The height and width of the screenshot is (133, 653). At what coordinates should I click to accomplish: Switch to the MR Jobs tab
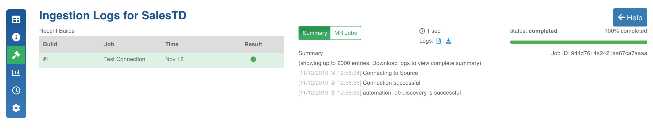click(x=346, y=33)
